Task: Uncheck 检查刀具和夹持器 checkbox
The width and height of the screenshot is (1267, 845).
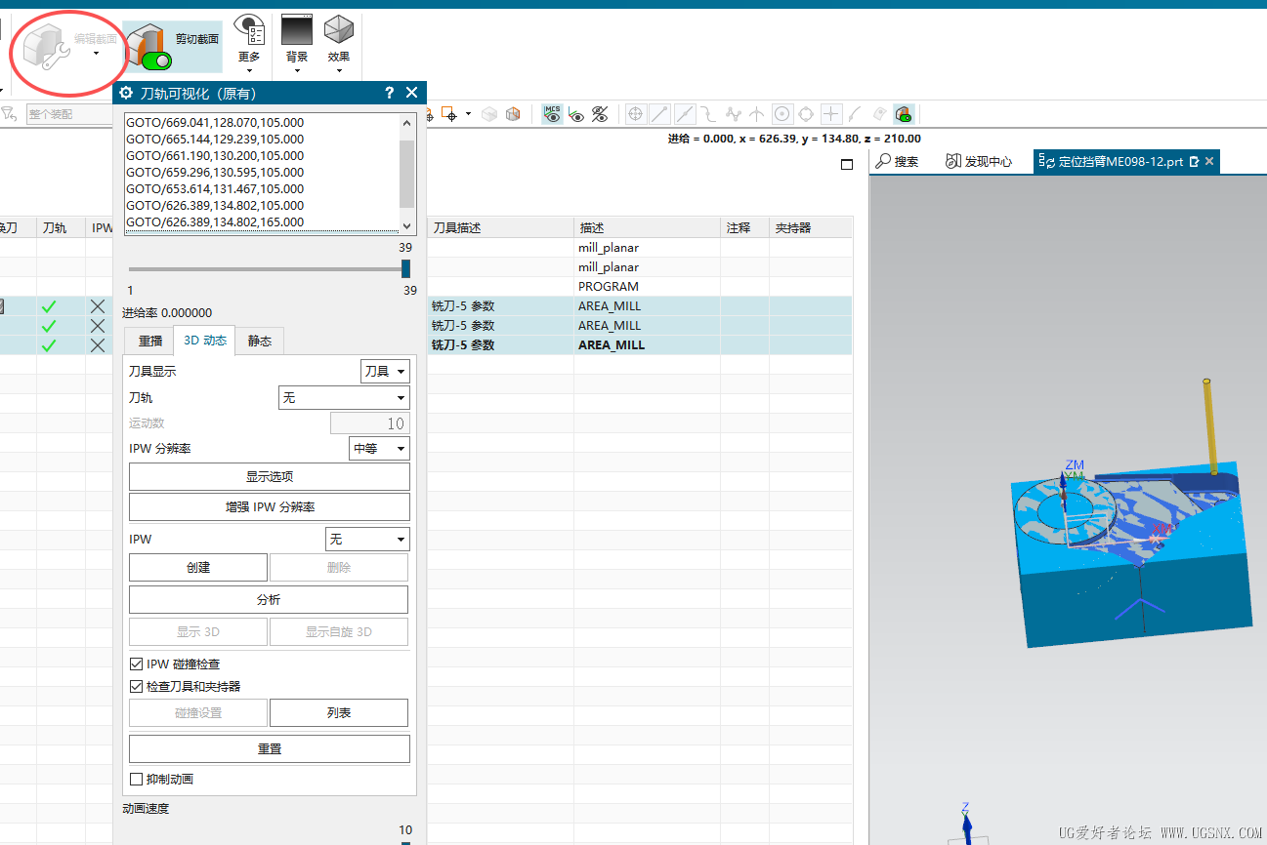Action: (137, 686)
